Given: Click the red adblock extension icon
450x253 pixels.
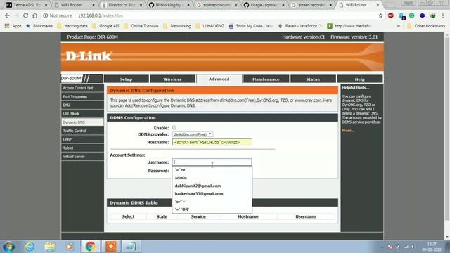Looking at the screenshot, I should [391, 15].
